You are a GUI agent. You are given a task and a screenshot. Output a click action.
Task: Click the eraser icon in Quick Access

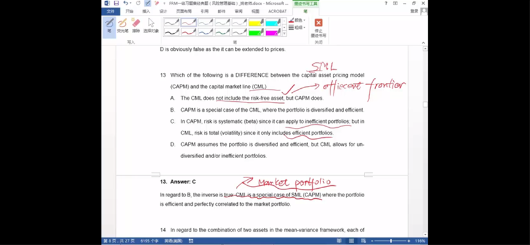click(x=157, y=3)
